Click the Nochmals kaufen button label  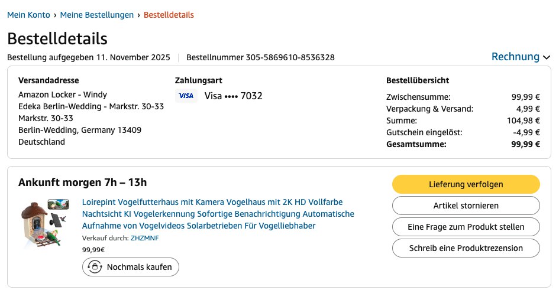[139, 267]
